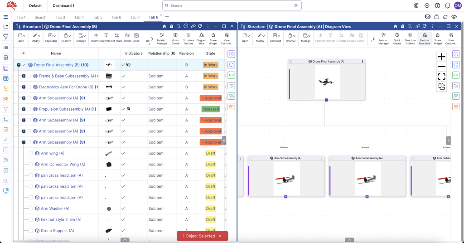
Task: Collapse the Drone Final Assembly (B) root node
Action: [19, 65]
